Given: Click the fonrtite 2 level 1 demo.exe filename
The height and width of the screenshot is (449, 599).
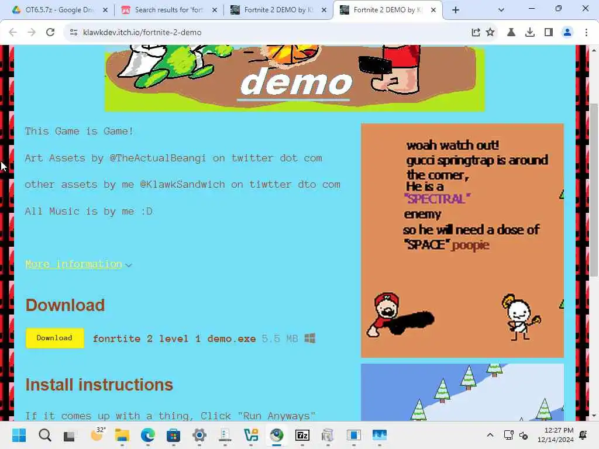Looking at the screenshot, I should (x=174, y=339).
